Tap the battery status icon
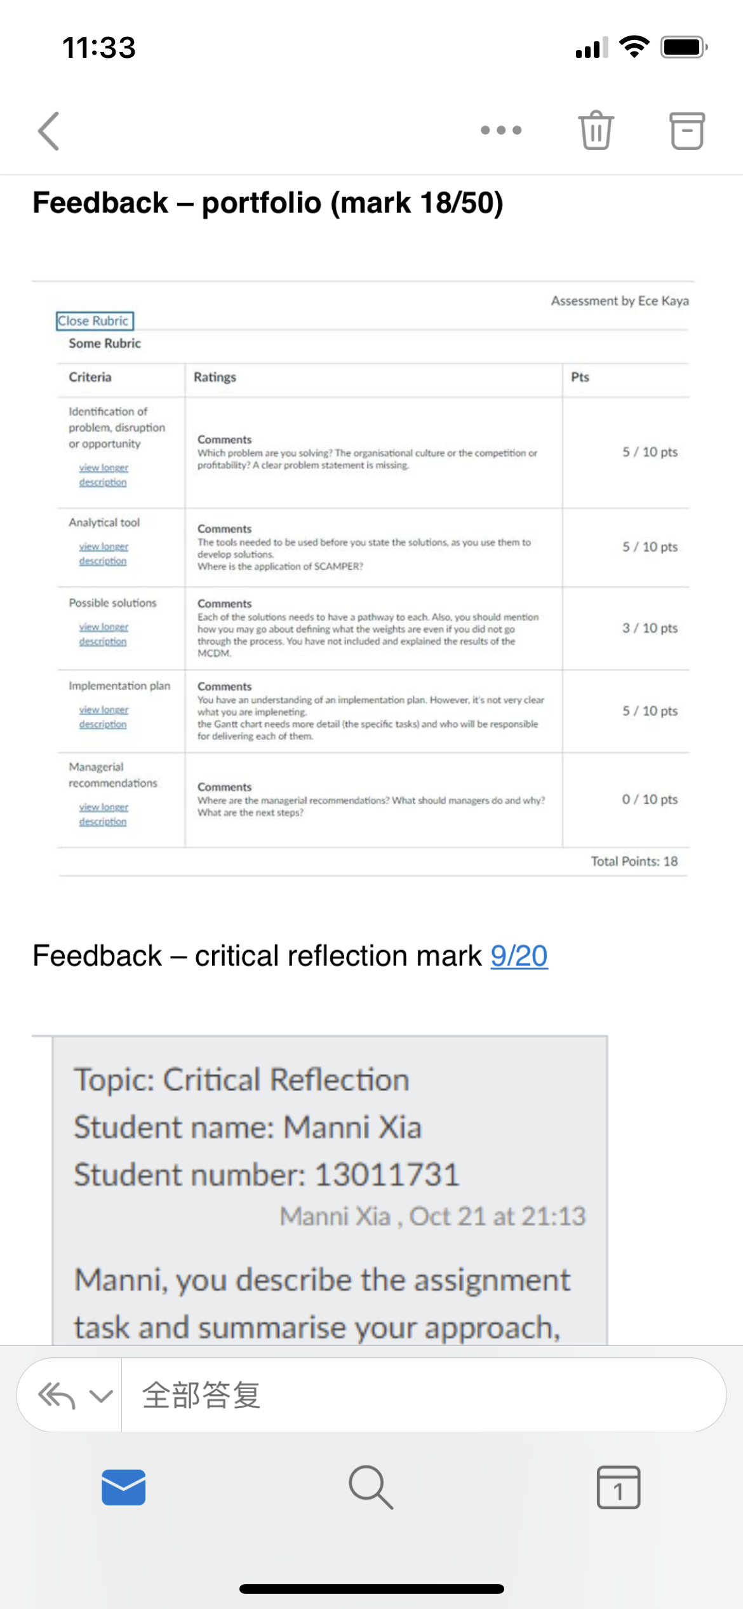The image size is (743, 1609). [684, 47]
